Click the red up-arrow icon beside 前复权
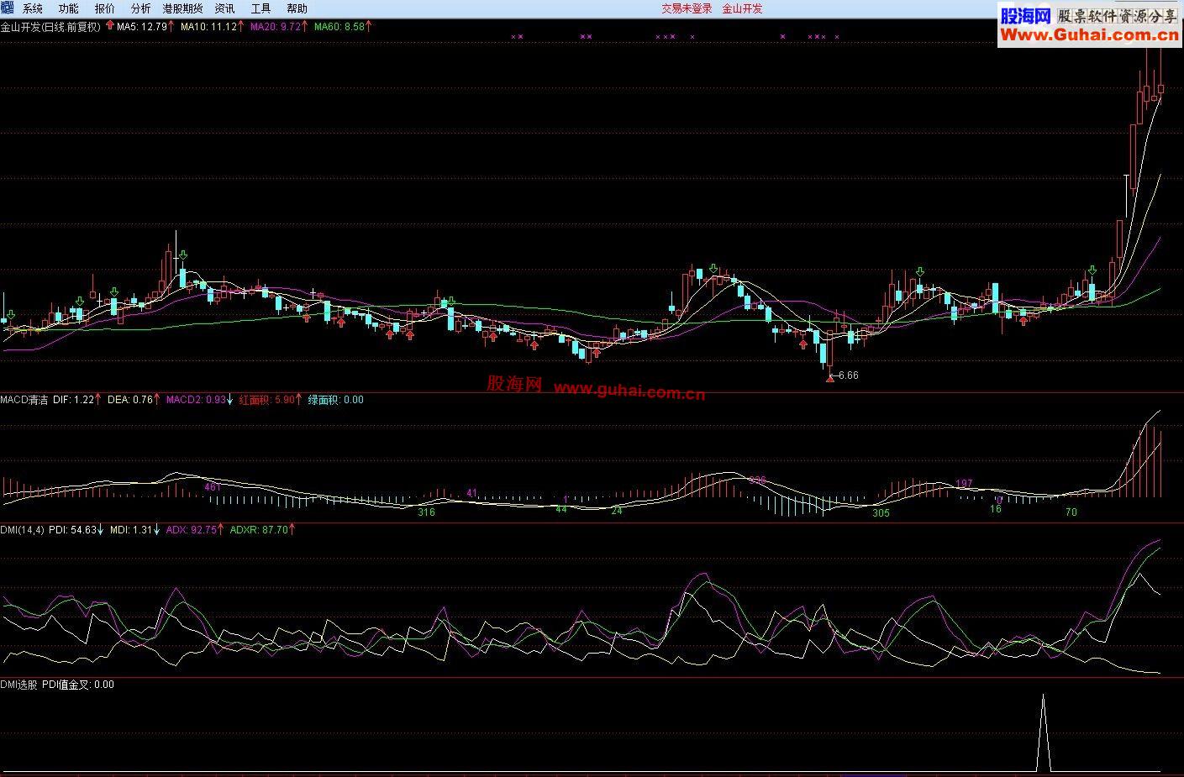 (x=110, y=26)
